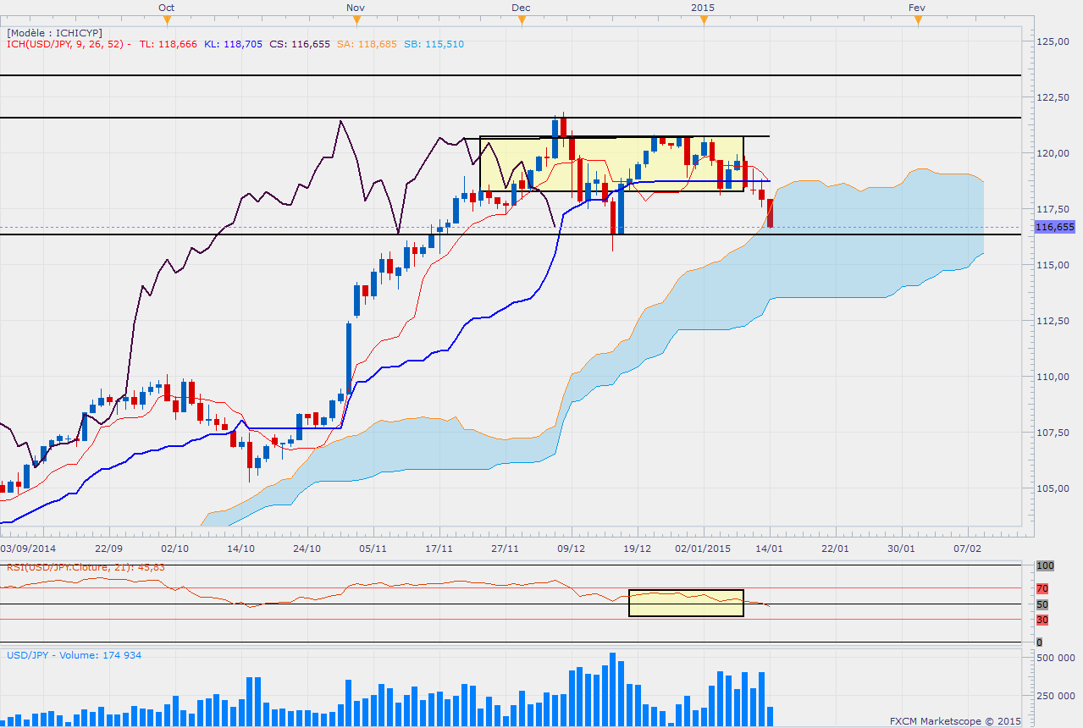This screenshot has height=728, width=1083.
Task: Select the yellow rectangle in RSI panel
Action: pyautogui.click(x=686, y=603)
